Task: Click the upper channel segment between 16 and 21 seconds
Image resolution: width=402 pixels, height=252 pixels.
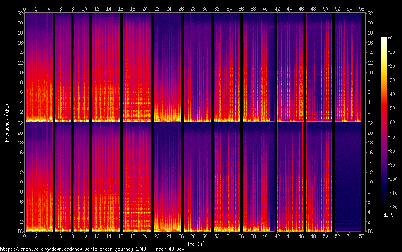Action: click(x=137, y=68)
